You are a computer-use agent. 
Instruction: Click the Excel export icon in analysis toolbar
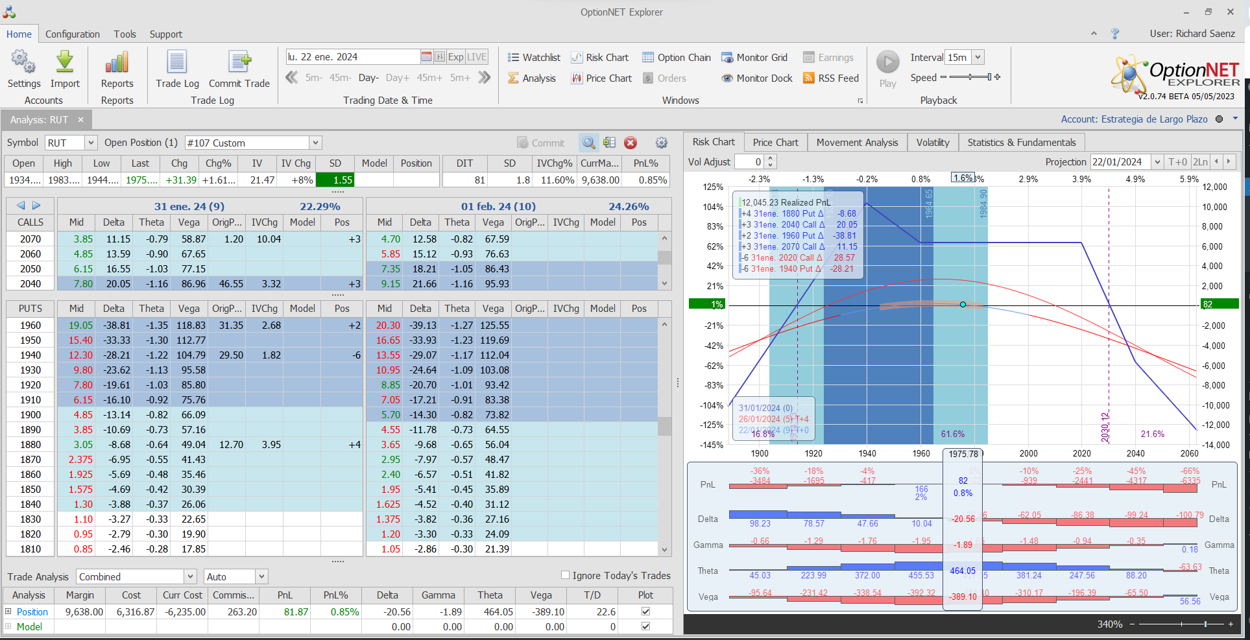coord(609,143)
